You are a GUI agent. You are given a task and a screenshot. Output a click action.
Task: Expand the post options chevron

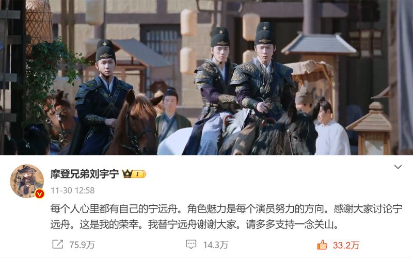click(x=398, y=167)
